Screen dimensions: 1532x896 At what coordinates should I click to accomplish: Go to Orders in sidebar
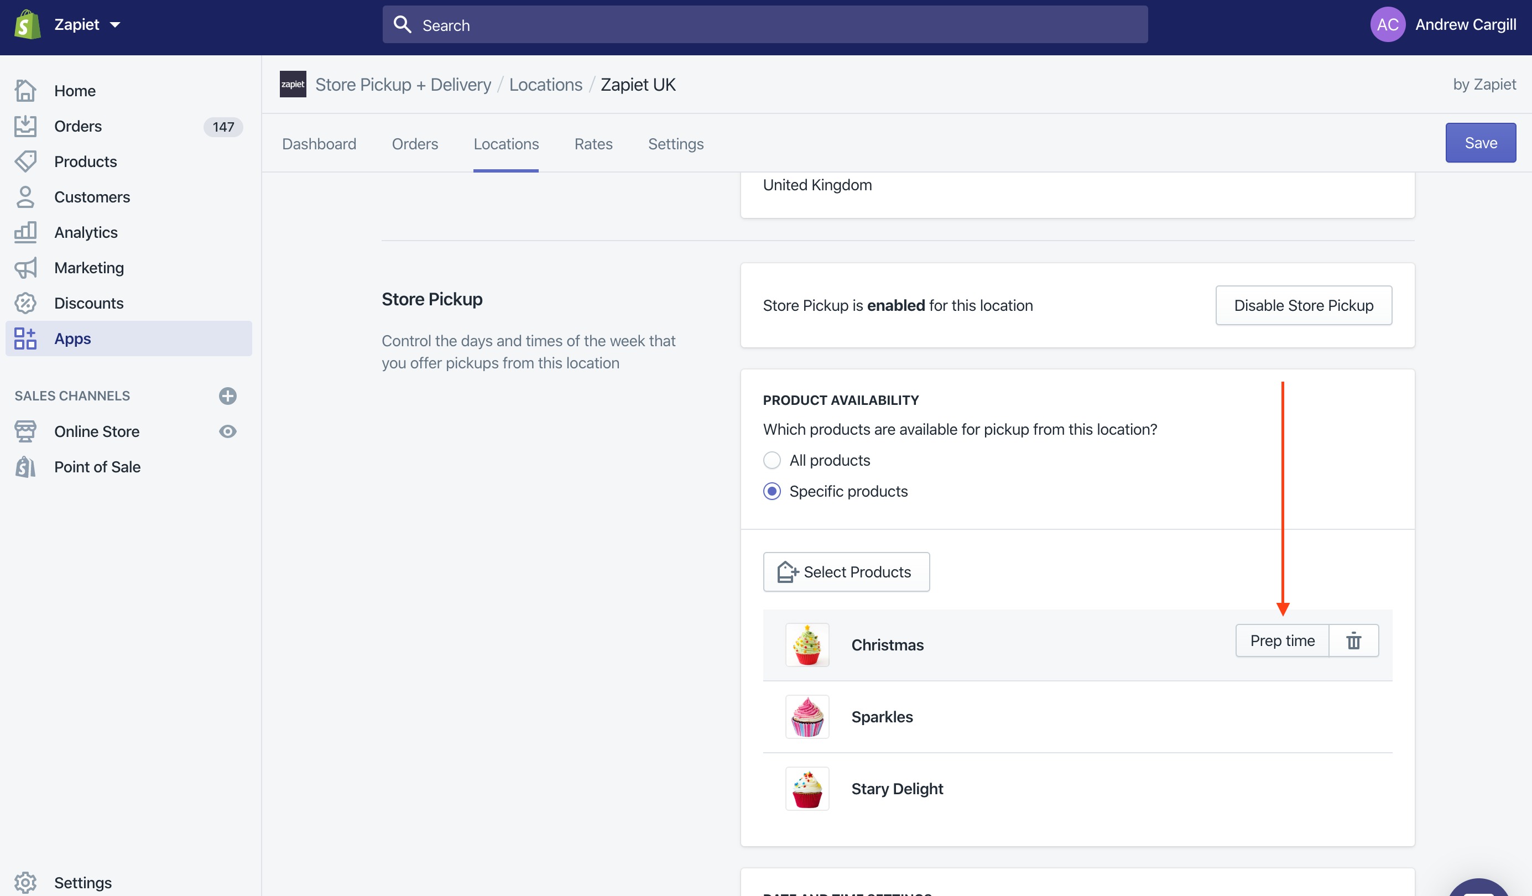[78, 126]
